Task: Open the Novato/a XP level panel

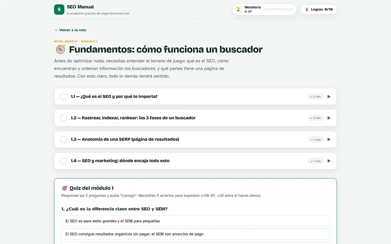Action: (264, 9)
